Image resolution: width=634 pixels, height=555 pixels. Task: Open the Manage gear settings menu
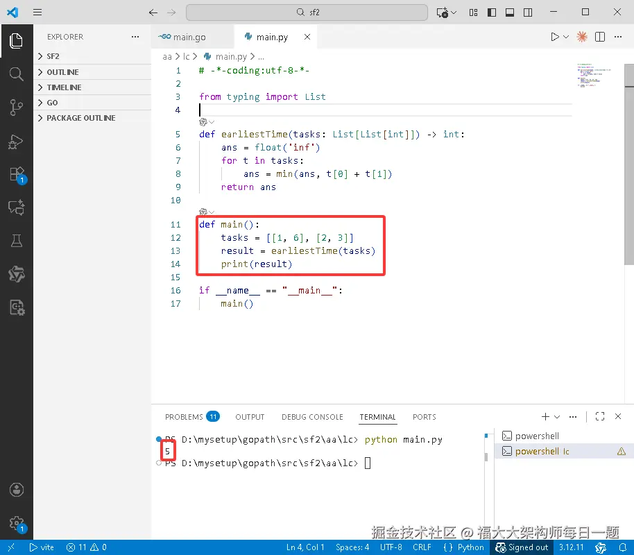coord(17,524)
